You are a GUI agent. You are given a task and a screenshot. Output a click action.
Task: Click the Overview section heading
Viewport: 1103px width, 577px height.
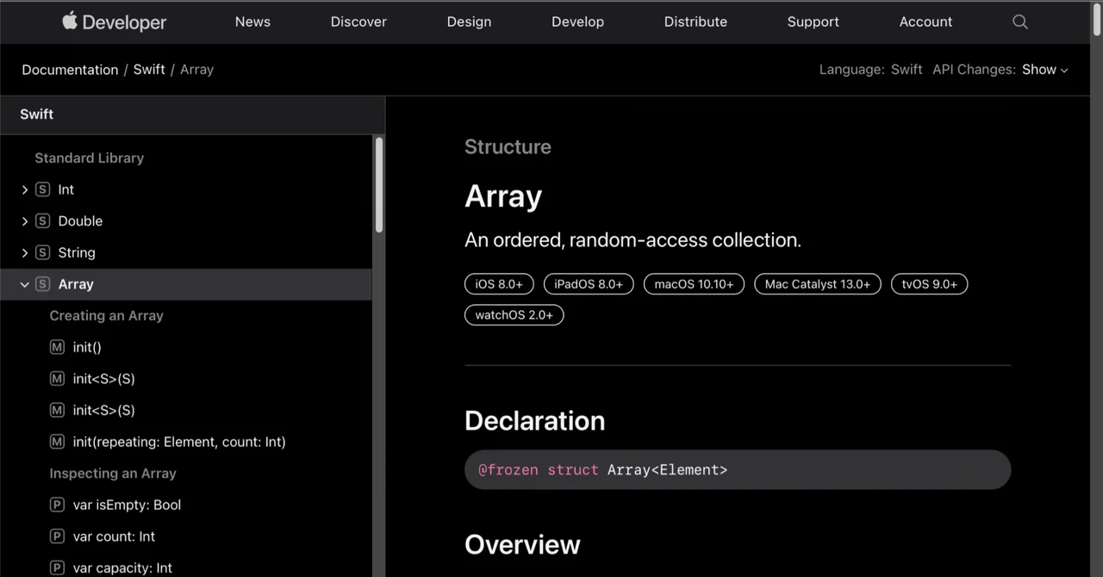pyautogui.click(x=522, y=545)
